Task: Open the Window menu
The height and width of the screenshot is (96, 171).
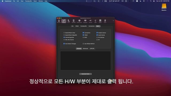Action: [x=41, y=1]
